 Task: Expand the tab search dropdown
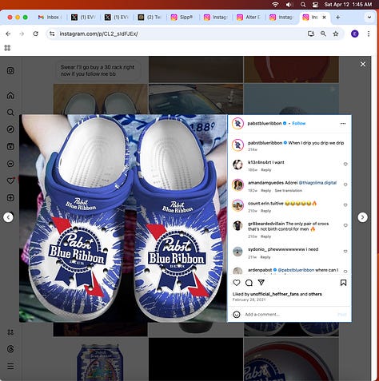pos(369,18)
